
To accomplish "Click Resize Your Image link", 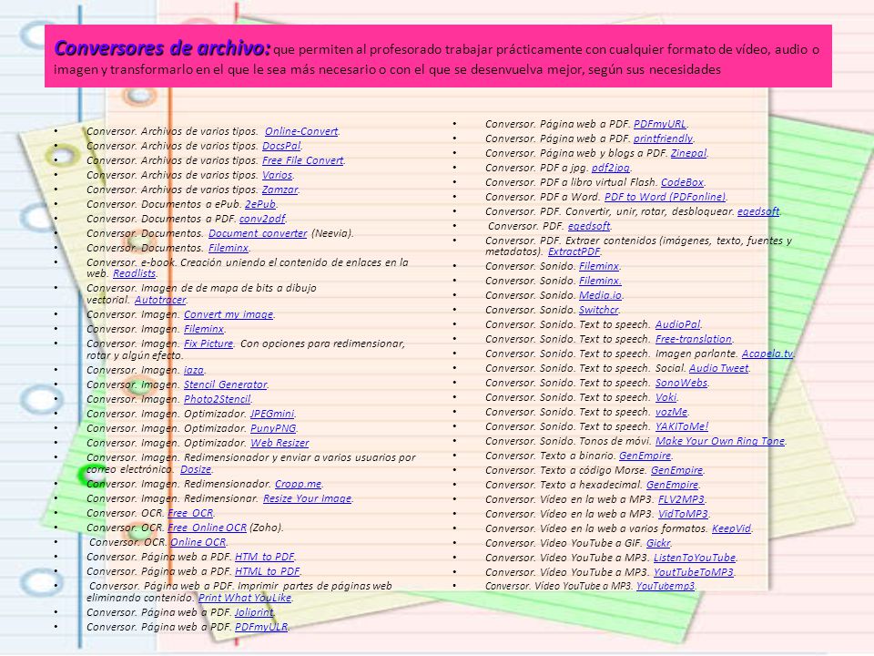I will point(307,498).
